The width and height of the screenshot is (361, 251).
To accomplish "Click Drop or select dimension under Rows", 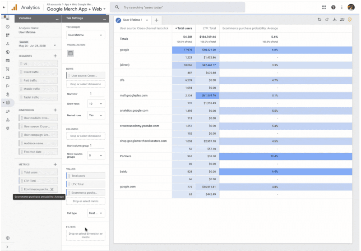I will coord(86,84).
